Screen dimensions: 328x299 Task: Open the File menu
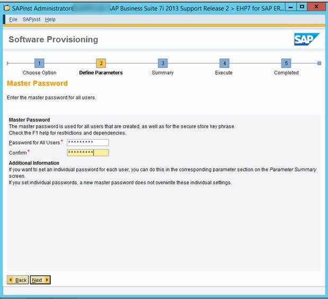tap(13, 20)
